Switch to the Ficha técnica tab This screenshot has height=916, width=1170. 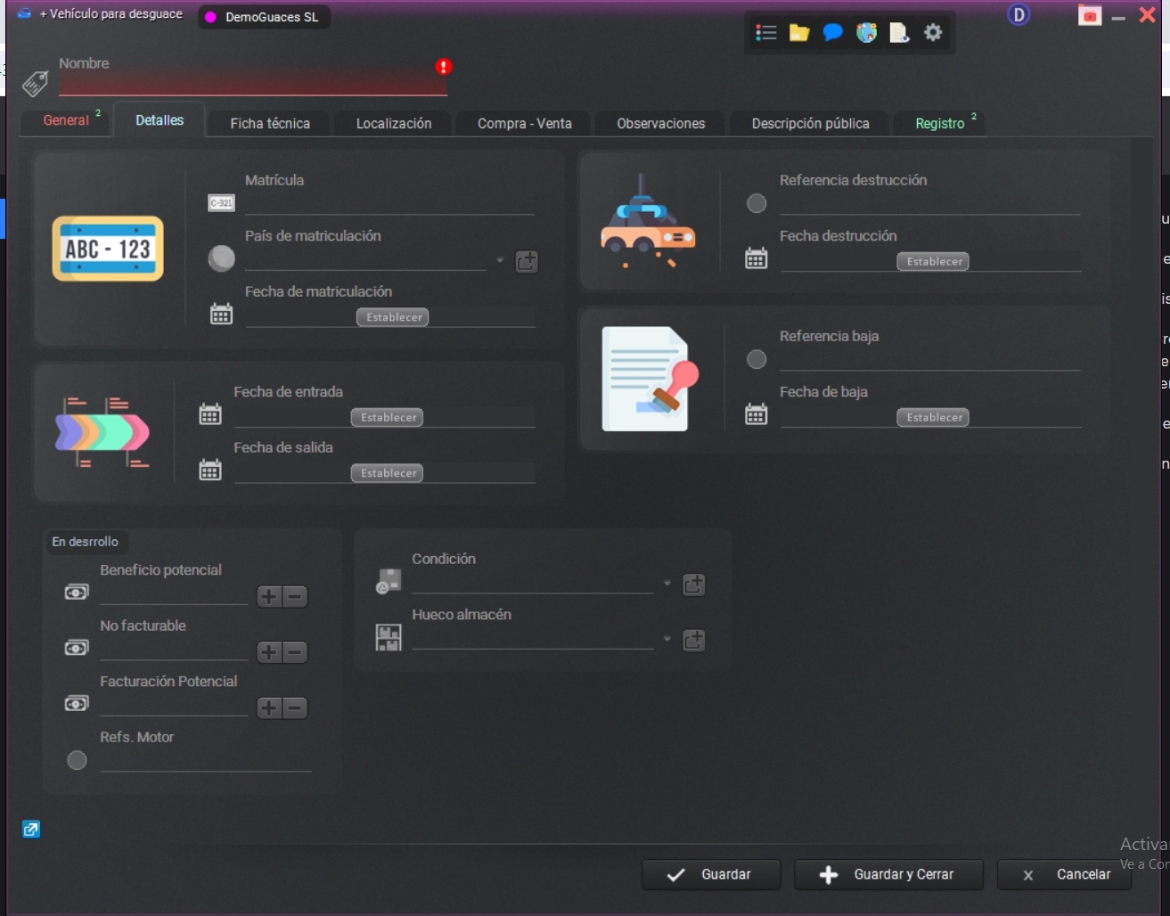point(270,124)
